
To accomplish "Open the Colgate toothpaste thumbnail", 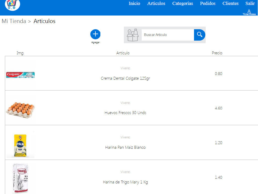I will pos(20,75).
